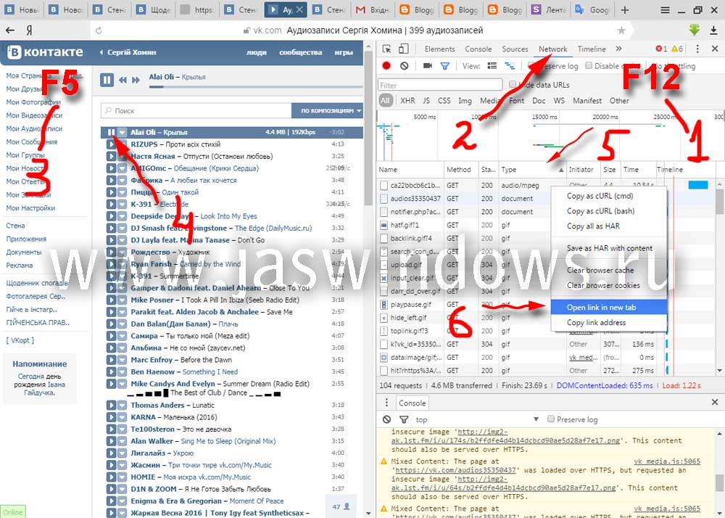
Task: Open dropdown arrow on Жасмин row
Action: (122, 465)
